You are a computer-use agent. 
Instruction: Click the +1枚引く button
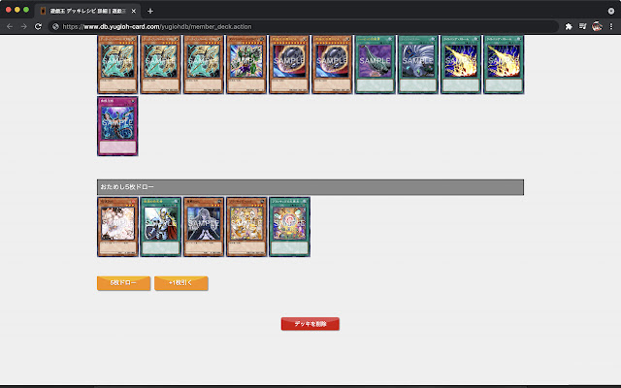click(x=181, y=283)
